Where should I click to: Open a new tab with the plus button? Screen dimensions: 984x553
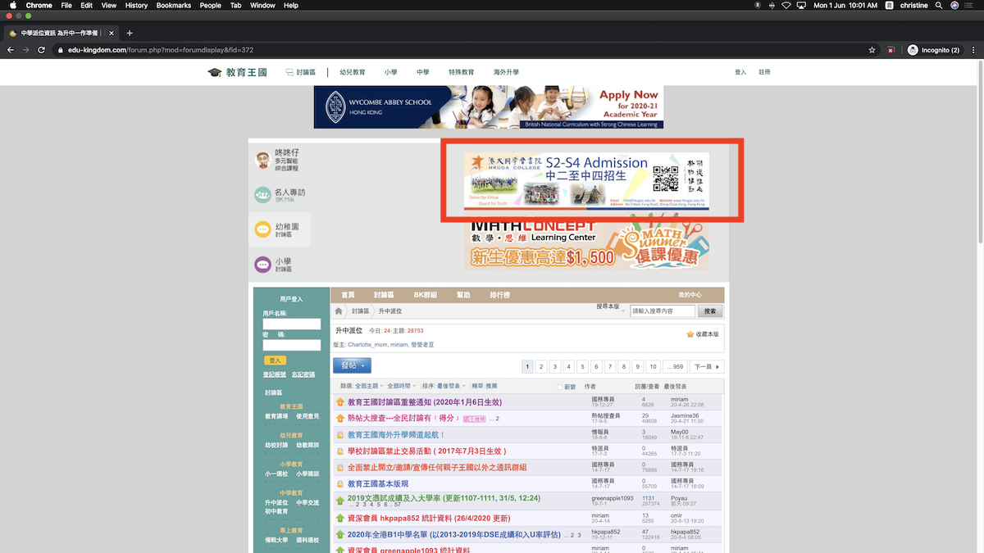pos(130,33)
